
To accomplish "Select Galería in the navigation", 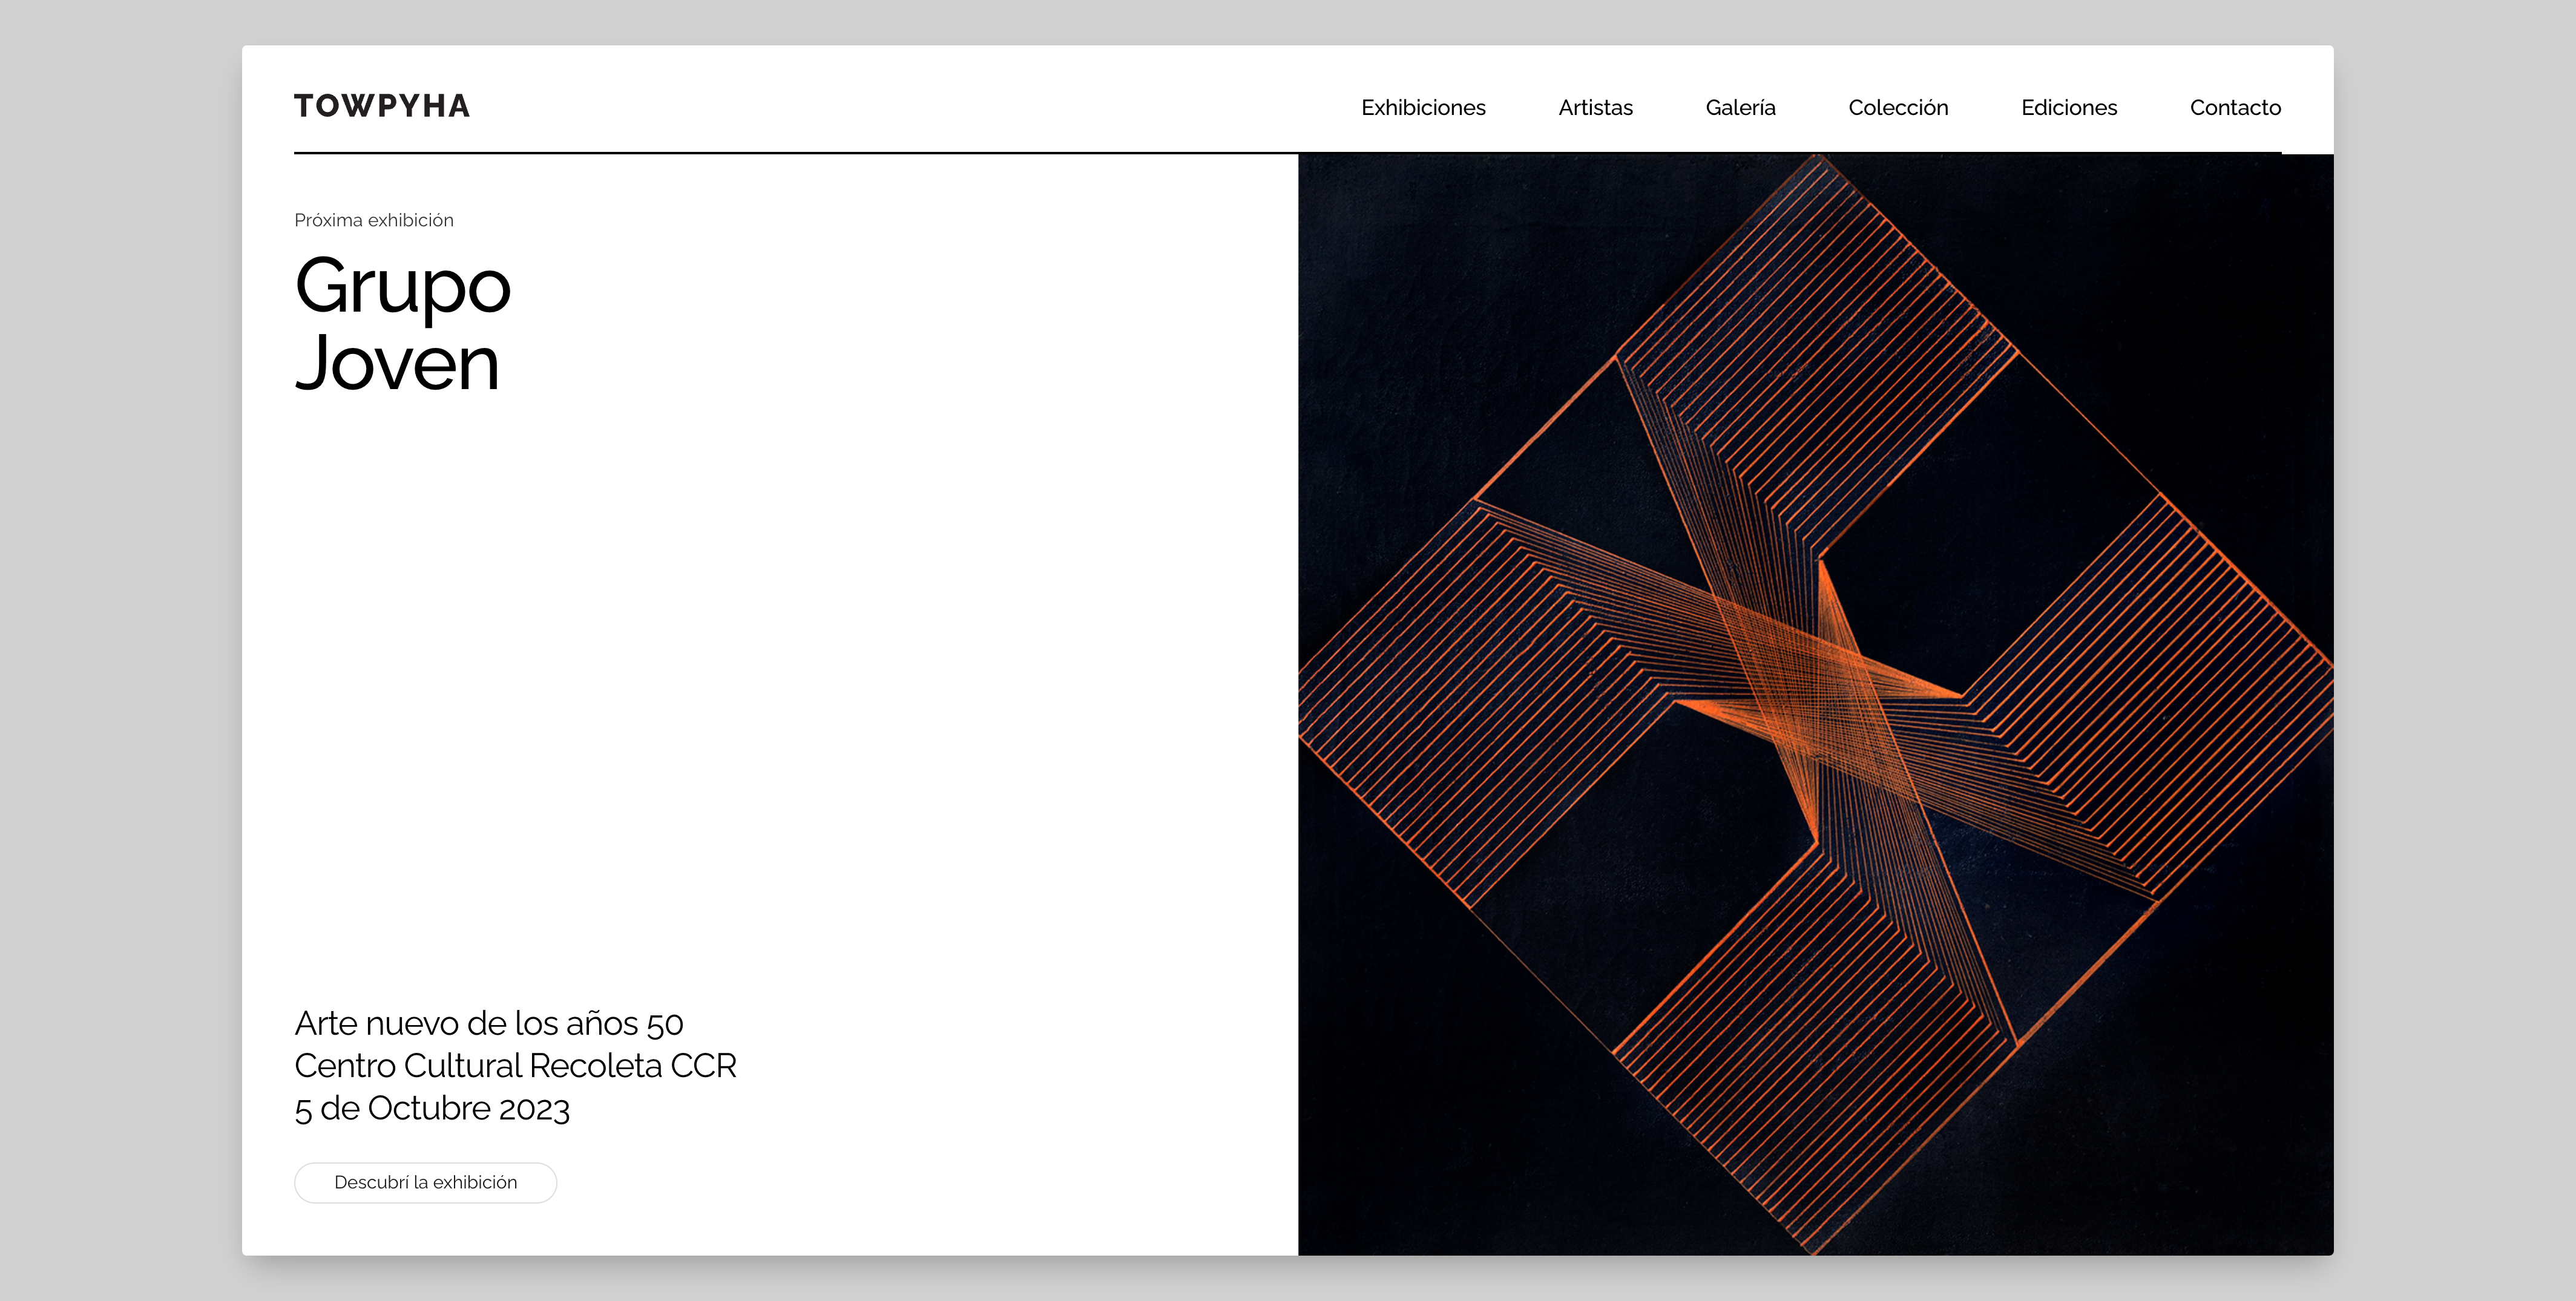I will tap(1740, 108).
